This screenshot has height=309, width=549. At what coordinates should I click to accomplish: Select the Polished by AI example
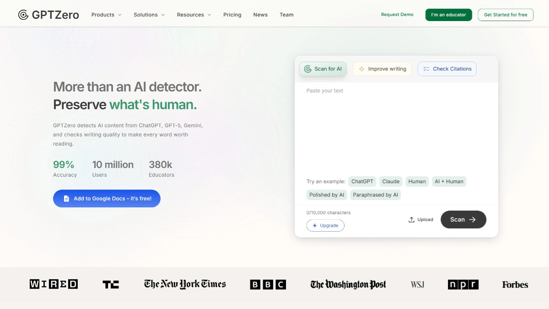pyautogui.click(x=327, y=195)
